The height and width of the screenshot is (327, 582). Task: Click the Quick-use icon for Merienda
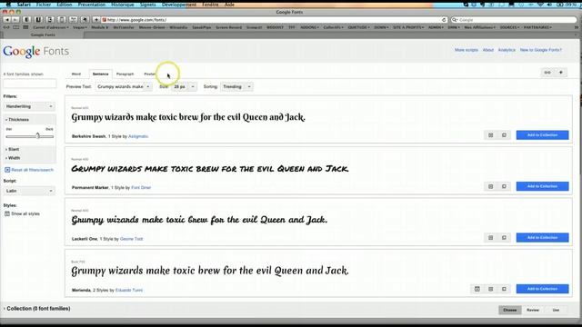pyautogui.click(x=491, y=289)
